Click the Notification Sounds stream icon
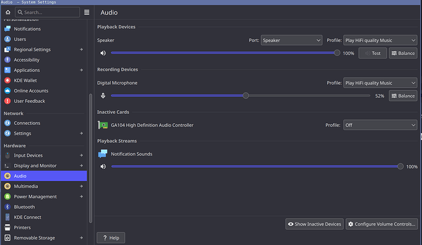This screenshot has height=245, width=422. (x=103, y=154)
